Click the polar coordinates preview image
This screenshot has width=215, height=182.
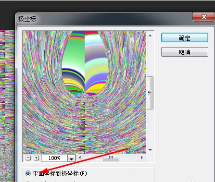tap(85, 92)
